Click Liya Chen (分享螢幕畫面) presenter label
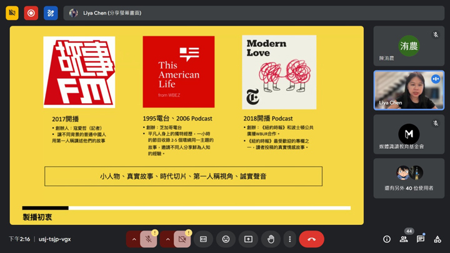 (x=112, y=13)
